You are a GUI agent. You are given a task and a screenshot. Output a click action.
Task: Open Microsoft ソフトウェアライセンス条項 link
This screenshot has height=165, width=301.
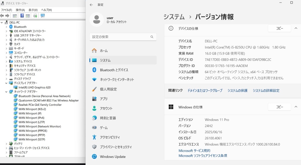(x=203, y=156)
